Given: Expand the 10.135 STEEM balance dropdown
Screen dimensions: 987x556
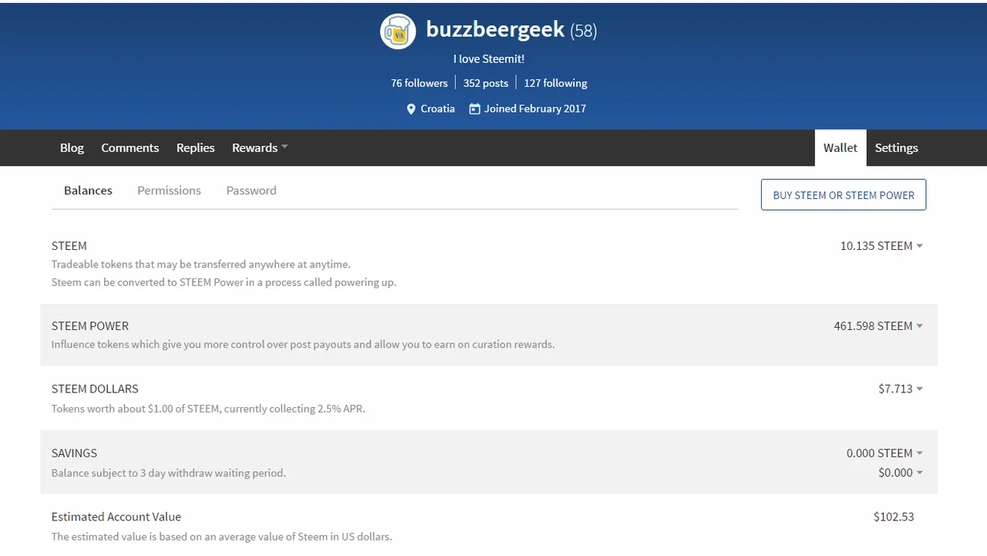Looking at the screenshot, I should 881,246.
